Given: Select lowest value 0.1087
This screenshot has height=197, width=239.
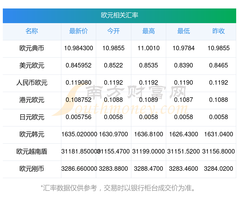Looking at the screenshot, I should click(x=184, y=100).
